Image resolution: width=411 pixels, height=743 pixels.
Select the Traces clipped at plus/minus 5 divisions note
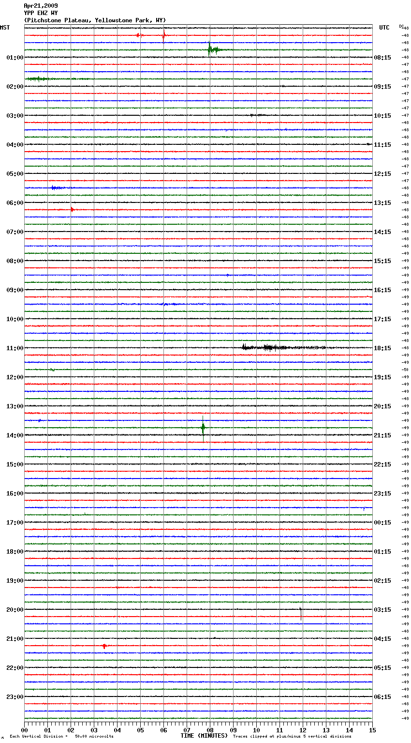pos(292,737)
